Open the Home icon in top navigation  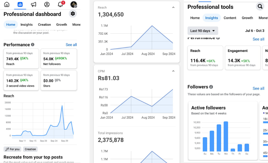(7, 4)
